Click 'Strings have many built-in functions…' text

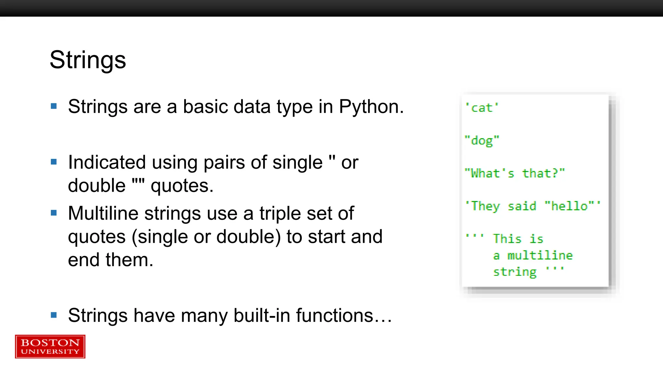pos(230,315)
